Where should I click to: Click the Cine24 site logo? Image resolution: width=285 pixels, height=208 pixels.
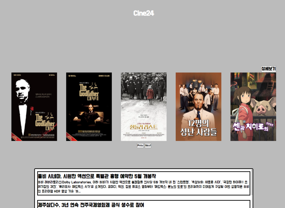tap(144, 13)
